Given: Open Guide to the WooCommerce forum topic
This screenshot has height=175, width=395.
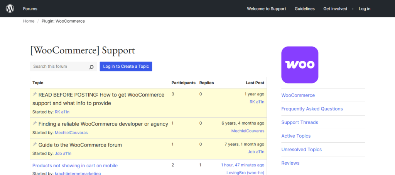Looking at the screenshot, I should pyautogui.click(x=80, y=145).
